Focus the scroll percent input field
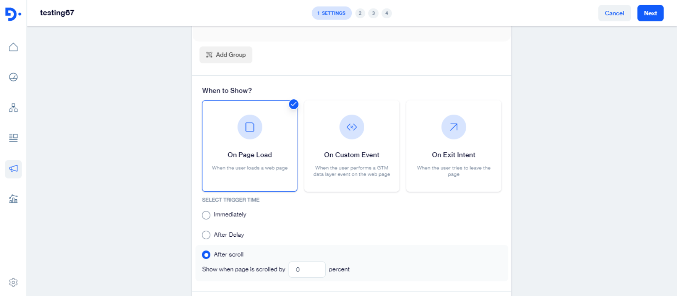 (x=307, y=269)
